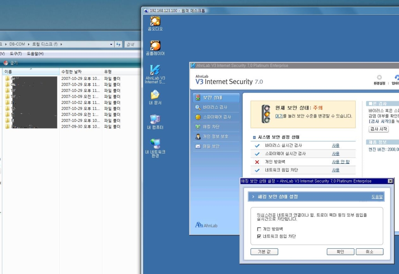Open the 도구(T) menu in Explorer
Image resolution: width=399 pixels, height=274 pixels.
click(16, 54)
